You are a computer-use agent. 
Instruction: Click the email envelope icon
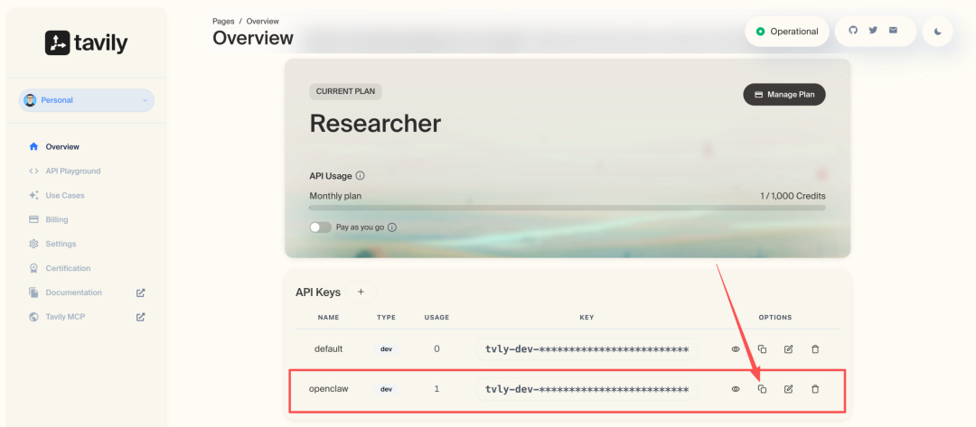(893, 31)
